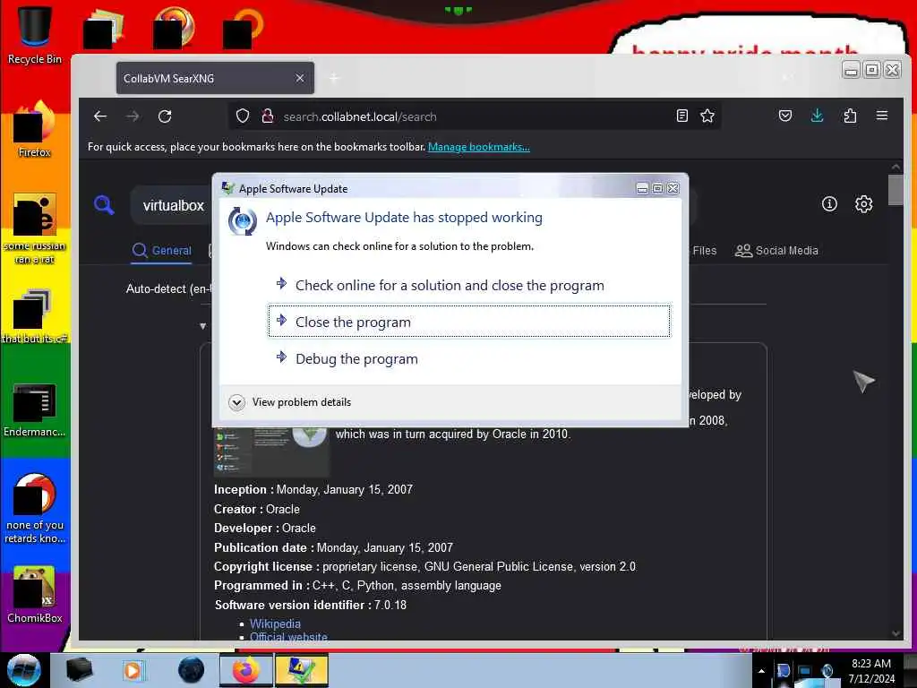Image resolution: width=917 pixels, height=688 pixels.
Task: Click the insecure connection padlock icon
Action: [267, 116]
